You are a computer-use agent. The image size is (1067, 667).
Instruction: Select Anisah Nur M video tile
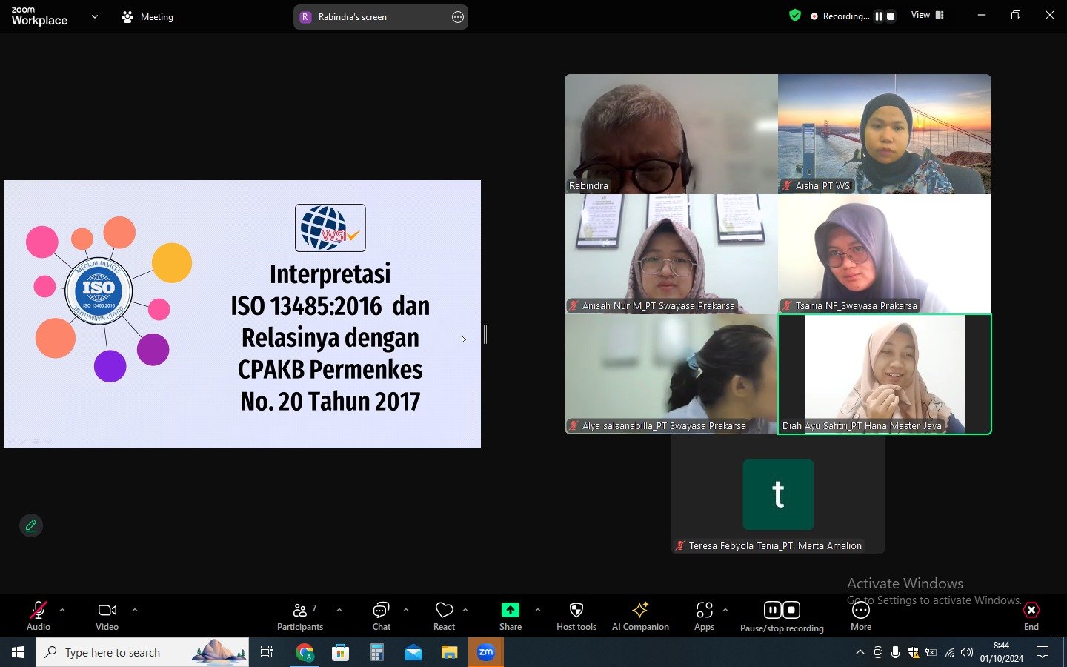pos(671,254)
